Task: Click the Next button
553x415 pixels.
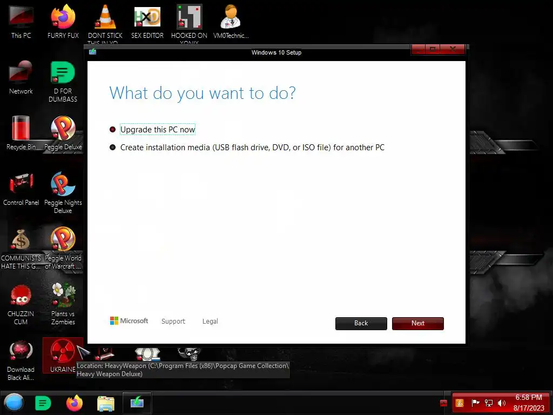Action: 418,323
